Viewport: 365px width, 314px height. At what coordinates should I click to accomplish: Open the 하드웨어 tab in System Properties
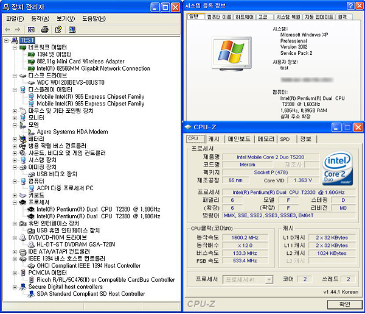pyautogui.click(x=245, y=17)
